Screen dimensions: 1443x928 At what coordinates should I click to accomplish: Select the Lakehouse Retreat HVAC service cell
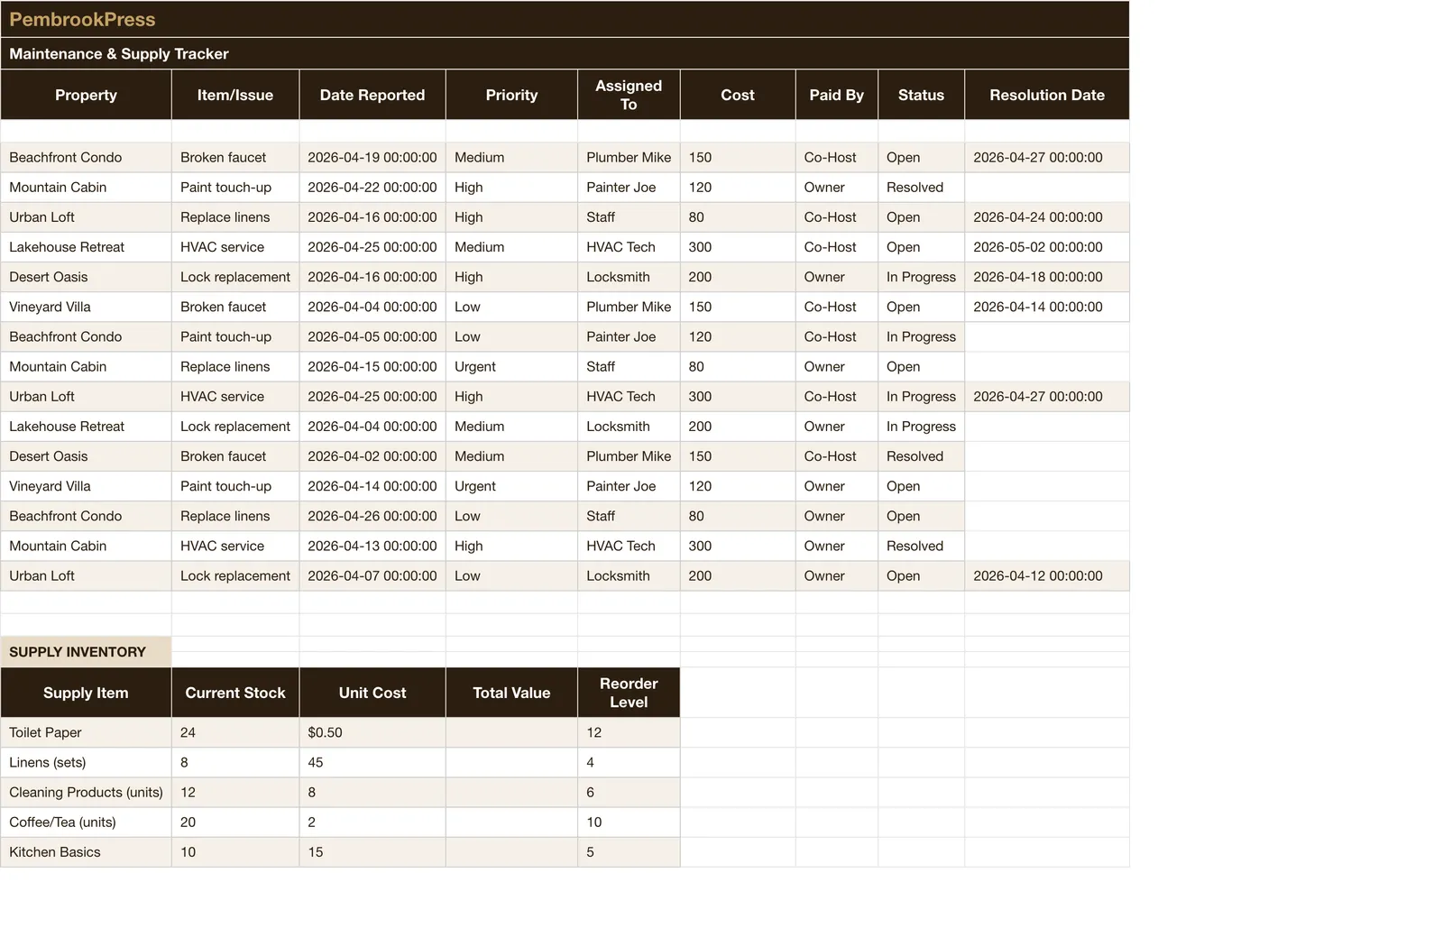235,247
